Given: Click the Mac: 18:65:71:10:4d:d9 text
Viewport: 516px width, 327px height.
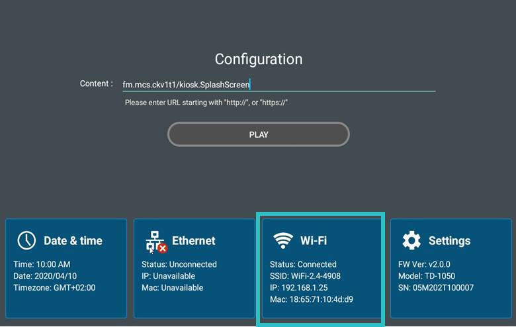Looking at the screenshot, I should point(312,299).
